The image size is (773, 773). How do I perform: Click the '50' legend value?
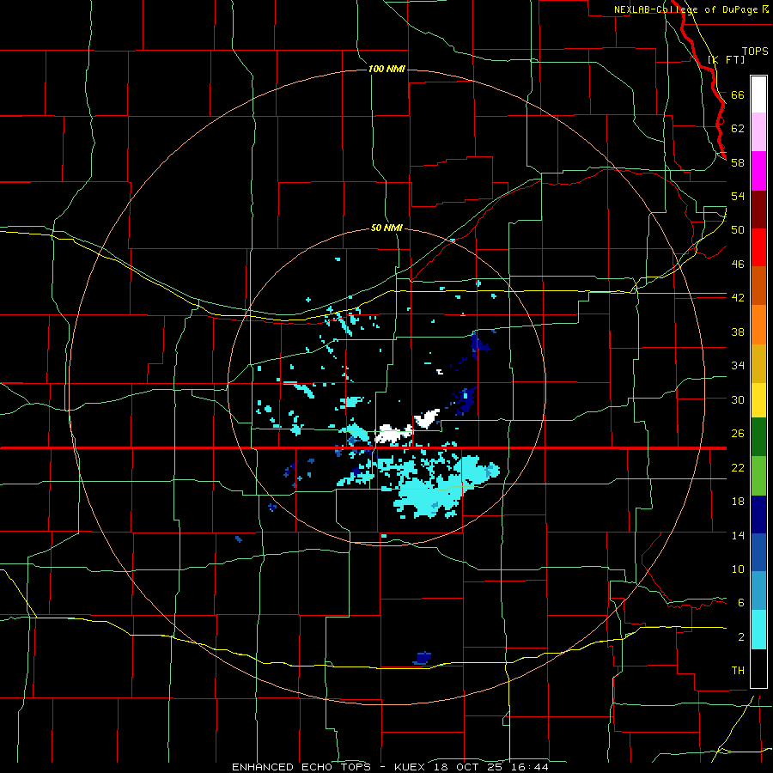(x=738, y=229)
